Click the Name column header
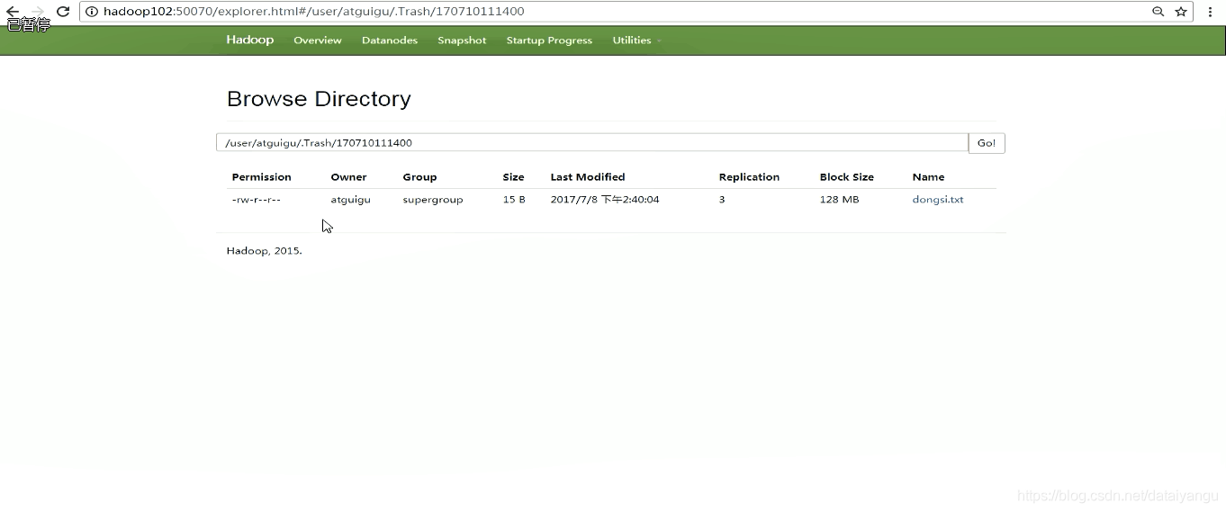Screen dimensions: 1226x512 928,177
